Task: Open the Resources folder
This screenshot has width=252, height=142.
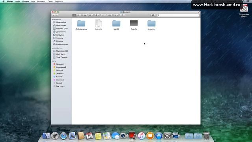Action: click(151, 25)
